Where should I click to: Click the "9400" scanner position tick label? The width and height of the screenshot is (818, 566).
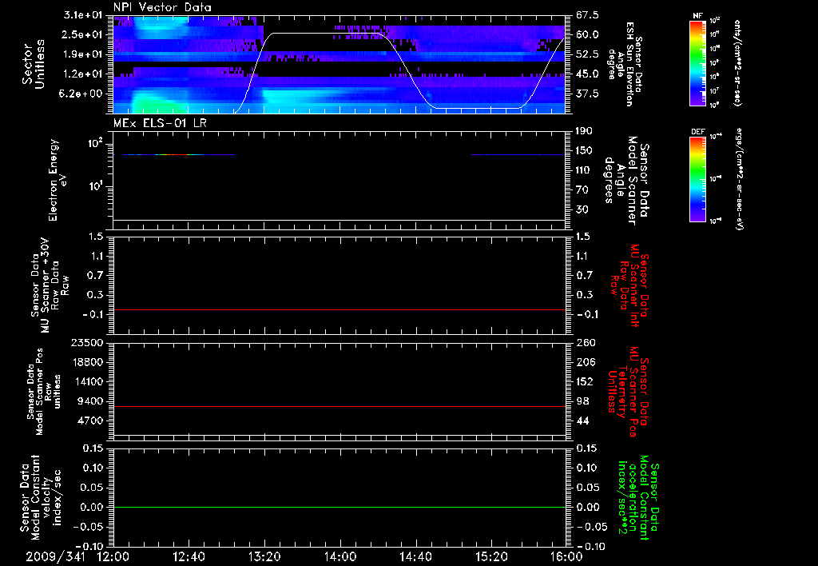90,401
